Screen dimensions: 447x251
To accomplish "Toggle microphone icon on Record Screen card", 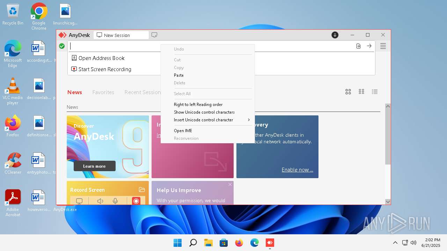I will coord(115,201).
